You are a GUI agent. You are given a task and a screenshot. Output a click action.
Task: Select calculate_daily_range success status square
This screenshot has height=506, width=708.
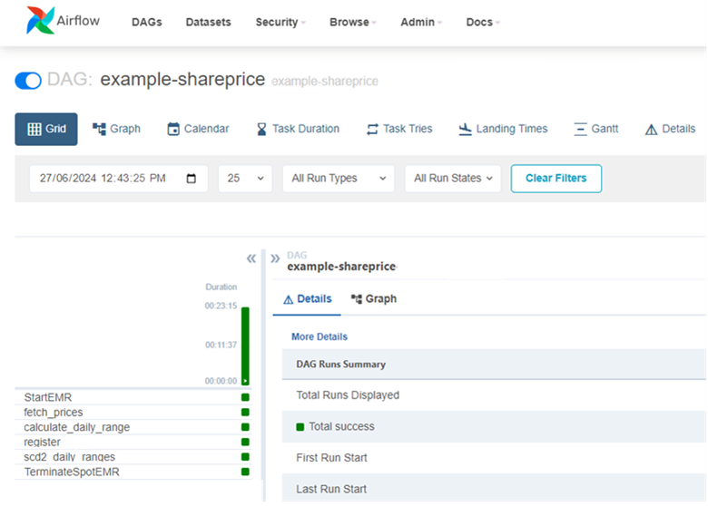pos(245,427)
